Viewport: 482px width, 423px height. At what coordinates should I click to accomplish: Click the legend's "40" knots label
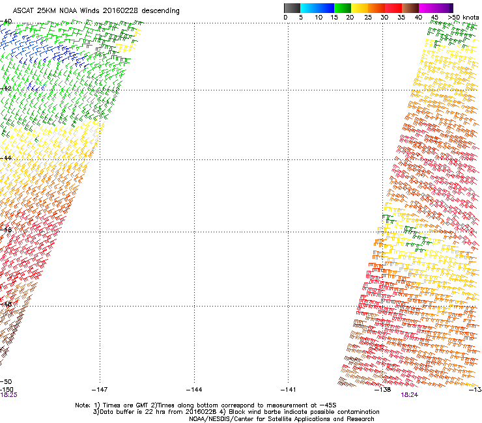pos(418,17)
